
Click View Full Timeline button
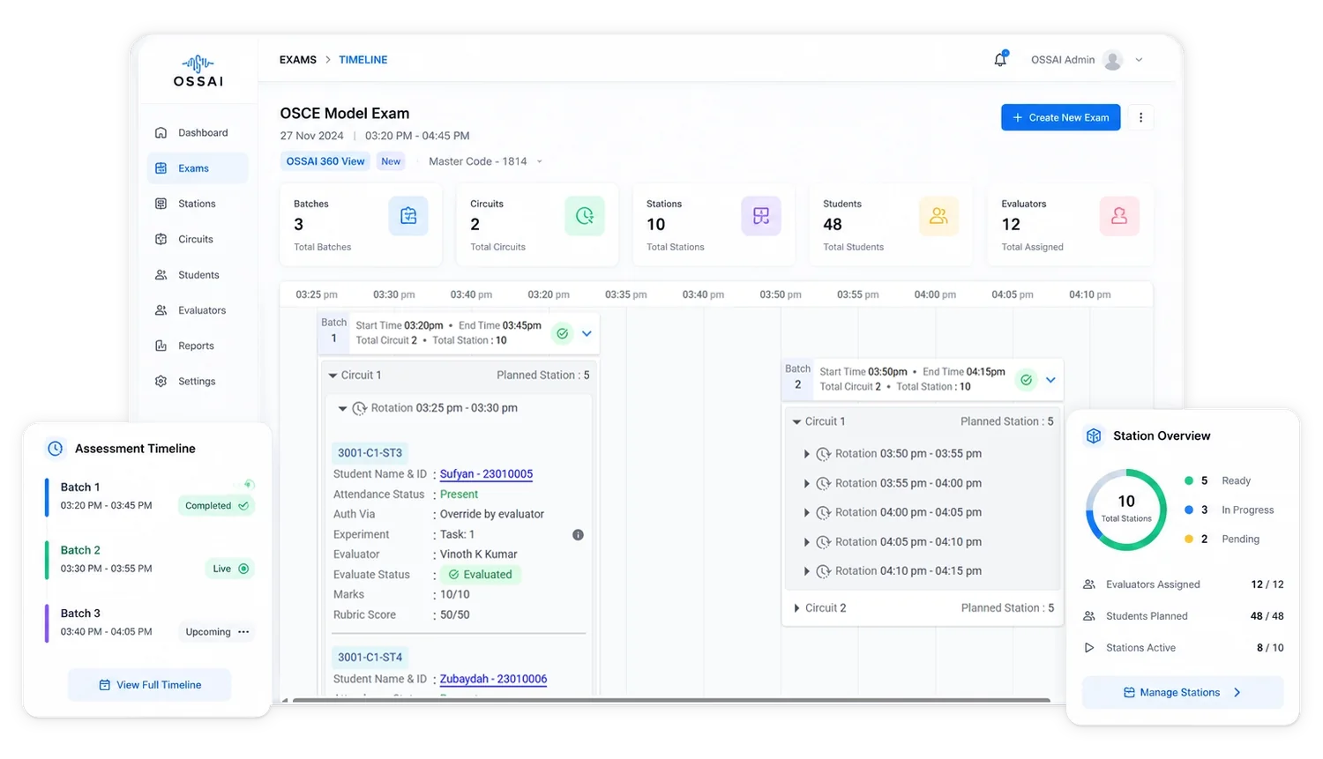(x=150, y=685)
